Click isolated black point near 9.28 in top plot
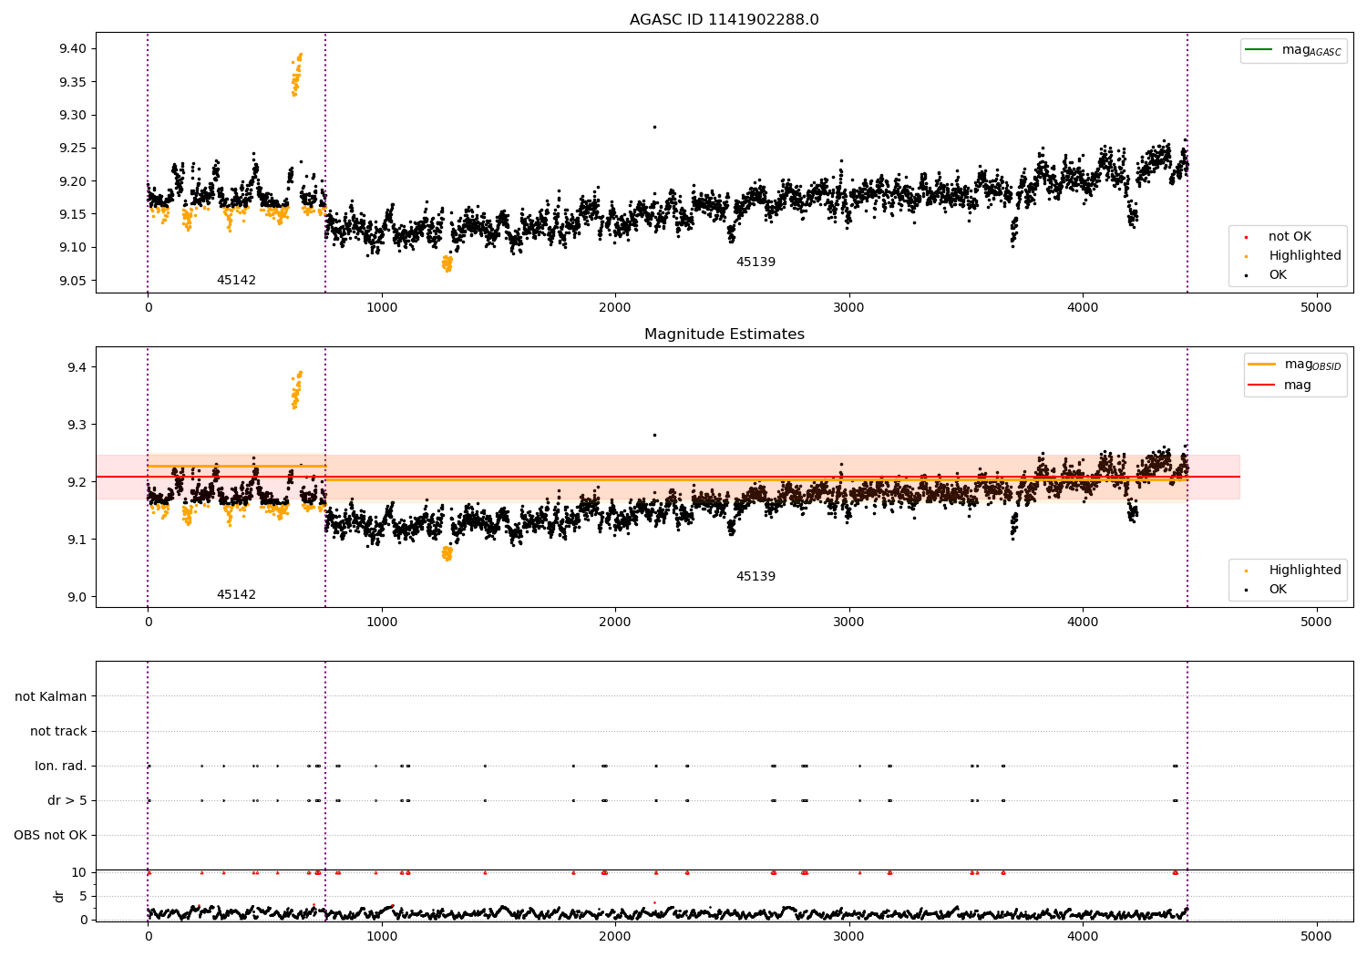1367x957 pixels. point(654,127)
